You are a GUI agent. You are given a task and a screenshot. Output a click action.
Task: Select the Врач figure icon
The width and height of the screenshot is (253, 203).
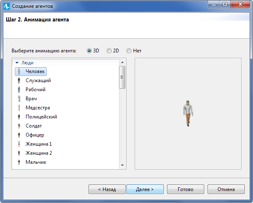click(x=19, y=99)
